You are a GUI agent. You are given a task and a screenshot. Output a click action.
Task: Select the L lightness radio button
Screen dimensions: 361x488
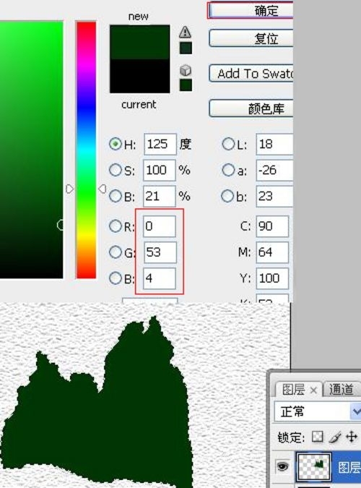(x=228, y=144)
